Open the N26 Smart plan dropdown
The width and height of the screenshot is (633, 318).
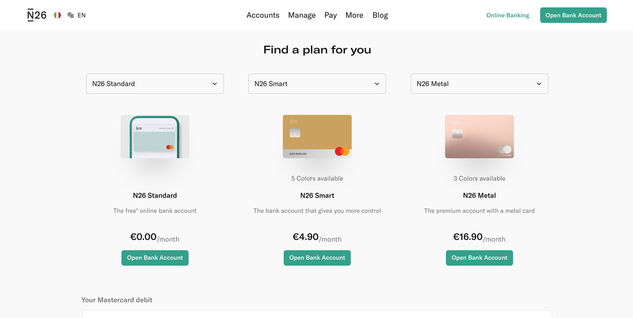317,84
